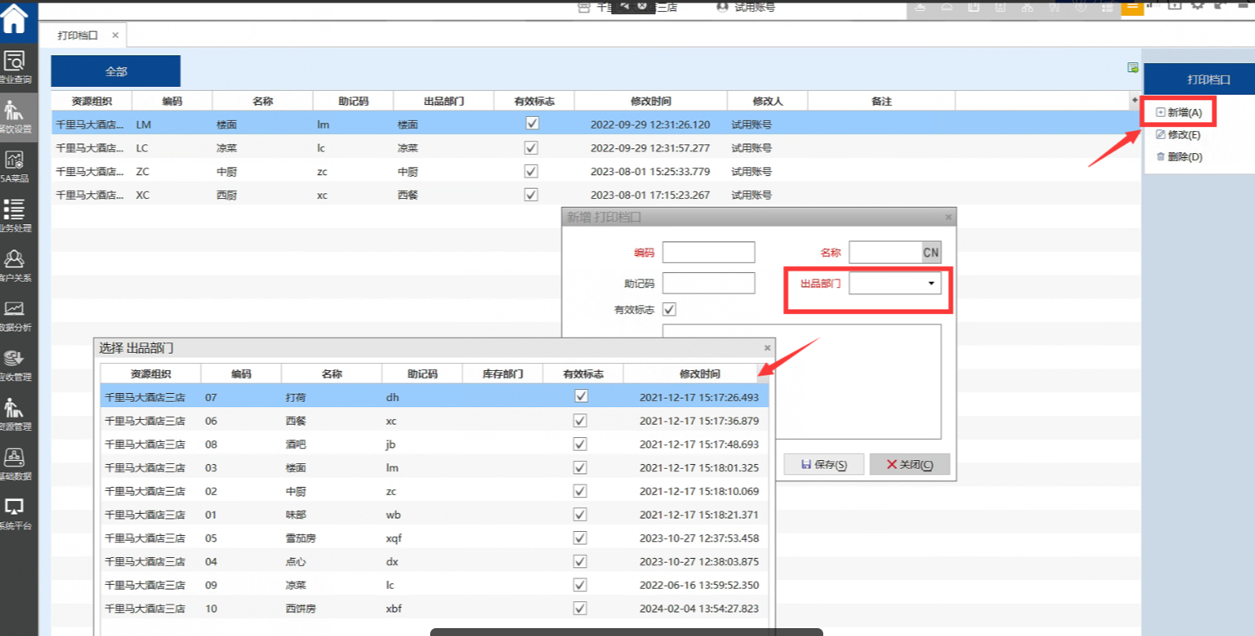This screenshot has width=1255, height=636.
Task: Select the 全部 filter tab
Action: (116, 71)
